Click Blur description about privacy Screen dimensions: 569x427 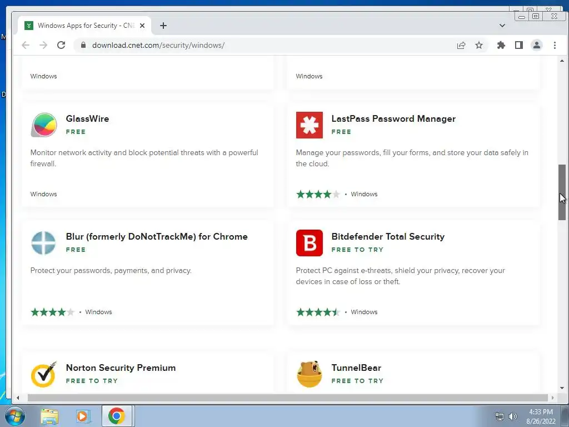pyautogui.click(x=111, y=271)
